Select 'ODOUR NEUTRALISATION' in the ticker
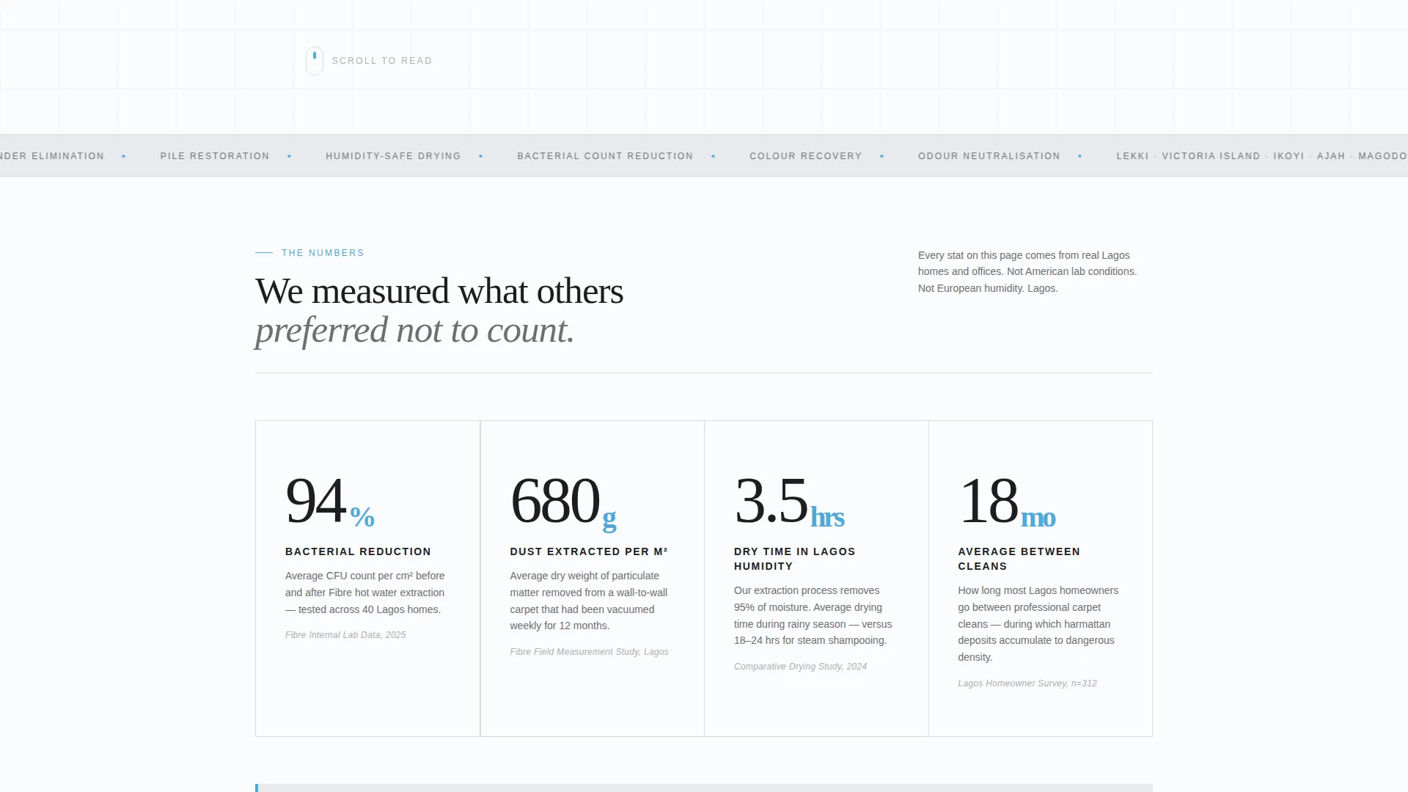The width and height of the screenshot is (1408, 792). coord(989,156)
